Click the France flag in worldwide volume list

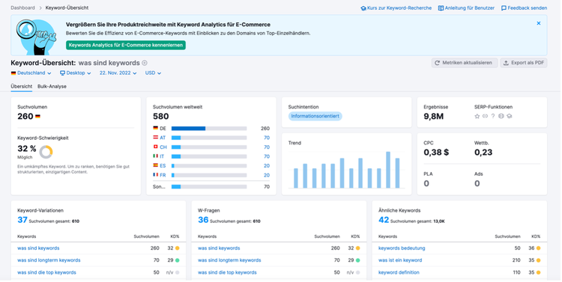(156, 174)
